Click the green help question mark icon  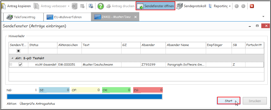pyautogui.click(x=101, y=6)
